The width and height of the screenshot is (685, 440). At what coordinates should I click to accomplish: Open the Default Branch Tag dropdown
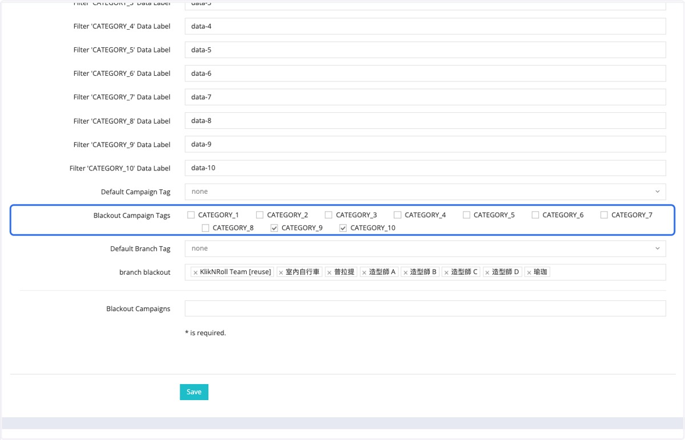(x=425, y=248)
